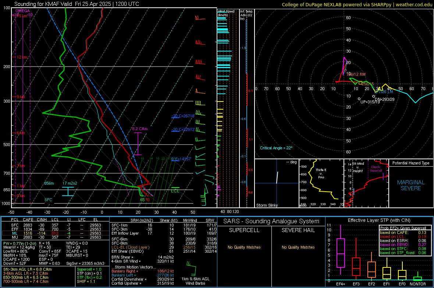This screenshot has width=434, height=288.
Task: Click the 'Bunkers Right = 186/12 kt' line
Action: pyautogui.click(x=143, y=271)
